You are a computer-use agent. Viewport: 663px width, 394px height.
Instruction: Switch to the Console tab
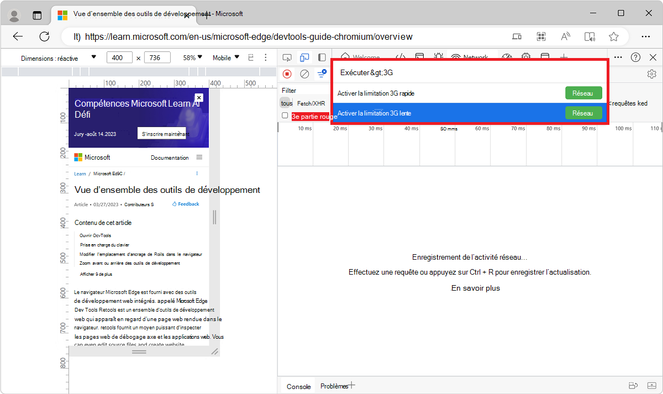[x=298, y=386]
